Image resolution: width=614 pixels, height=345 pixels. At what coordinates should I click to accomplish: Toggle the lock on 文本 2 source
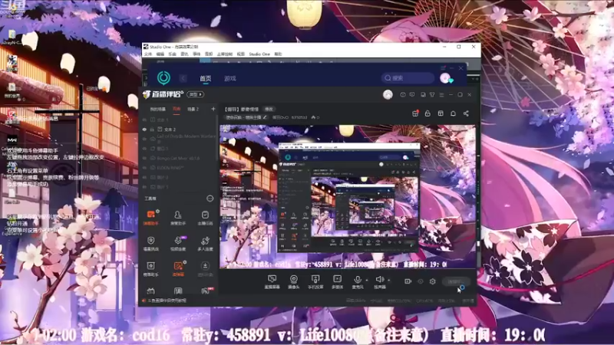click(x=152, y=129)
